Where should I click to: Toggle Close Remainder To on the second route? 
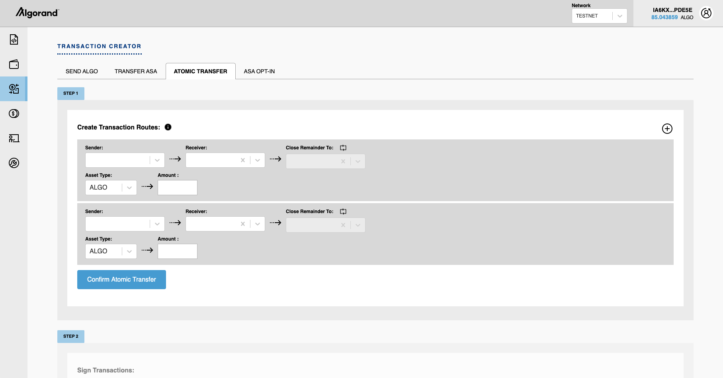click(x=343, y=211)
